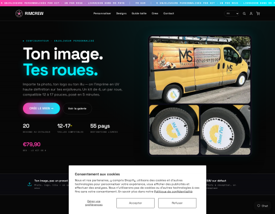Click the 'CRÉE LE MIEN' gradient button
The image size is (275, 214).
[x=41, y=108]
